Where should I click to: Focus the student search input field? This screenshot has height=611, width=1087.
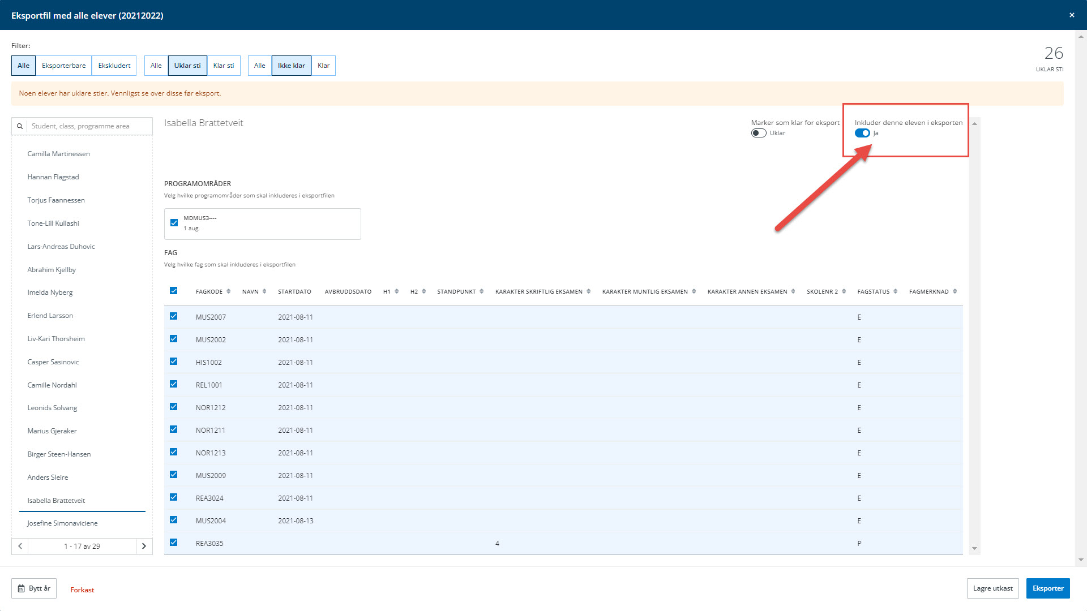[89, 126]
